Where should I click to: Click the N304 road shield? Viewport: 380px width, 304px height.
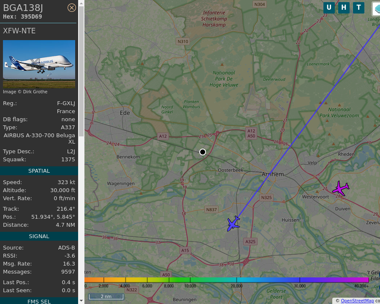(x=260, y=4)
